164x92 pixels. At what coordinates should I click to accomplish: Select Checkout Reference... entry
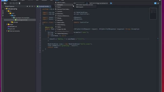[x=64, y=16]
